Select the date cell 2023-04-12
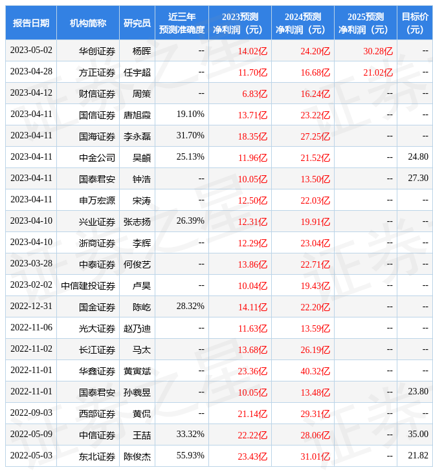Image resolution: width=433 pixels, height=472 pixels. [31, 93]
